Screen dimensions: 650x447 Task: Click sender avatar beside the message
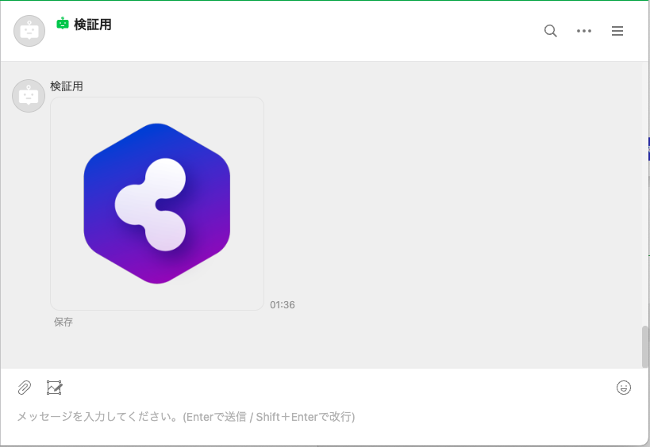click(29, 96)
